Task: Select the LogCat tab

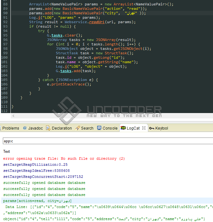Action: (x=133, y=128)
